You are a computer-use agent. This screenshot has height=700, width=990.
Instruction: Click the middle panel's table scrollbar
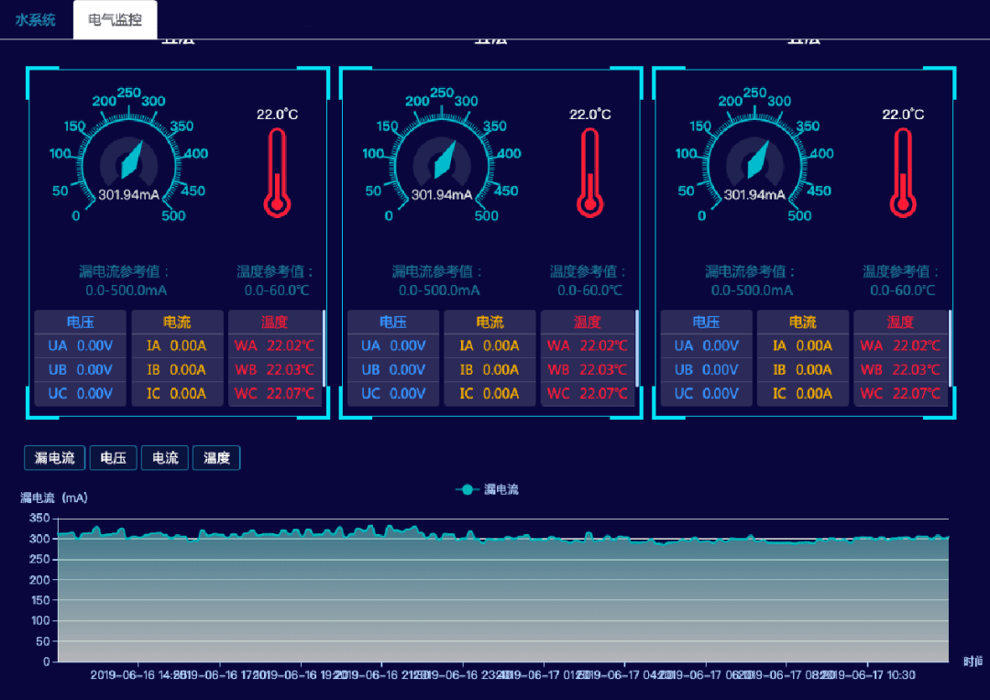click(x=637, y=348)
